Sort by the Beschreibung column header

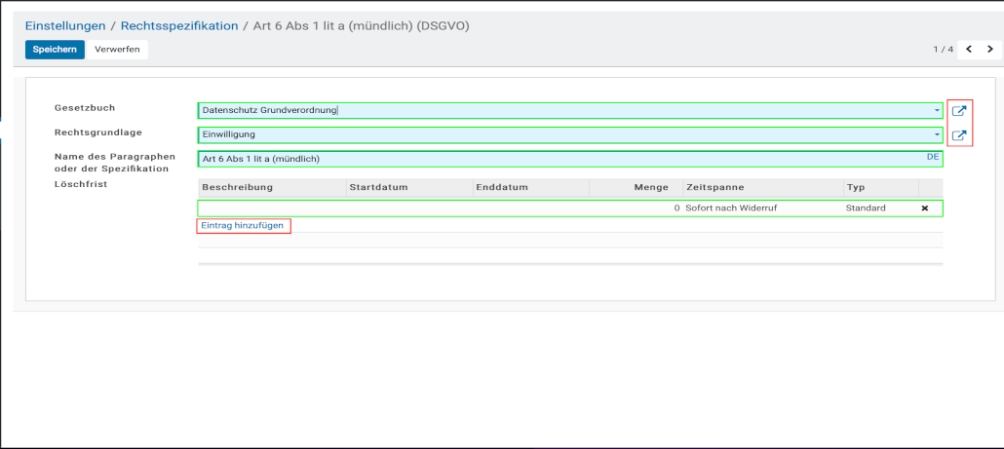pos(237,187)
